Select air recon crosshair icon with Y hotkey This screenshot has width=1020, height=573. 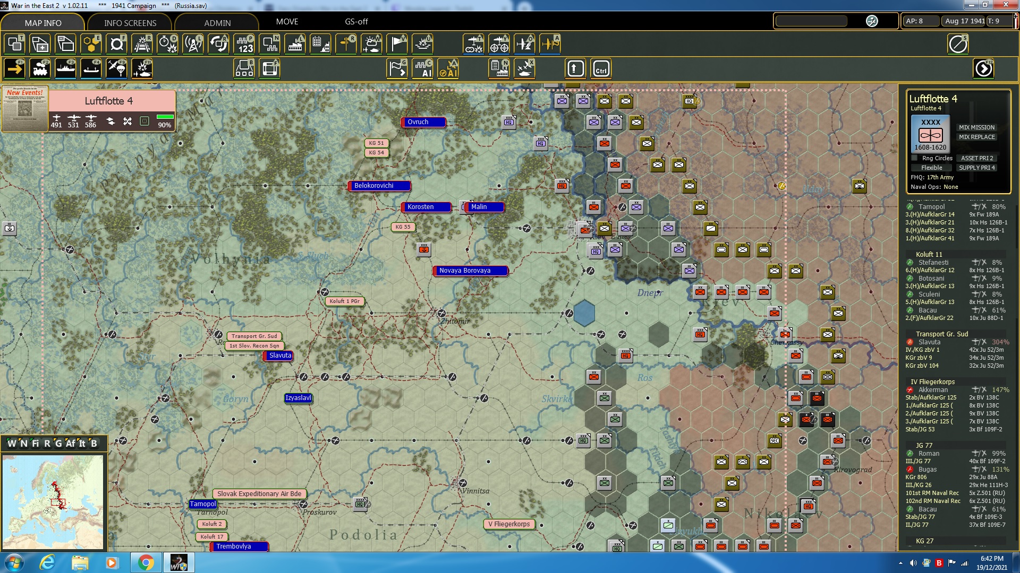499,45
